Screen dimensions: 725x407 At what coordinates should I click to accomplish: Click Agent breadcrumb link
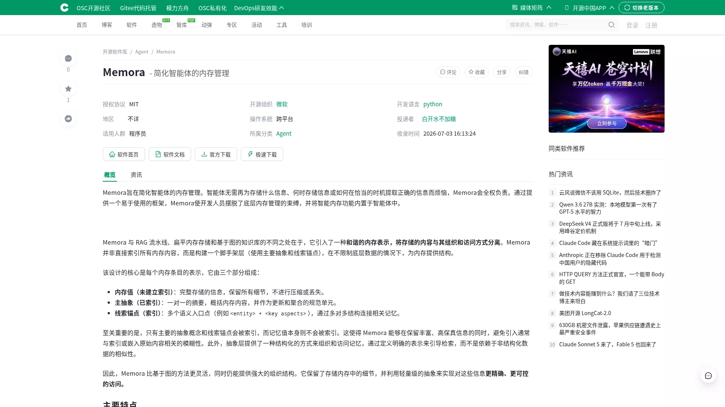tap(142, 52)
